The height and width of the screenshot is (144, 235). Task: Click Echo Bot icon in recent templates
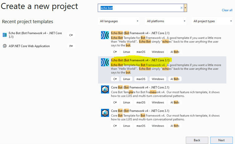pyautogui.click(x=5, y=35)
